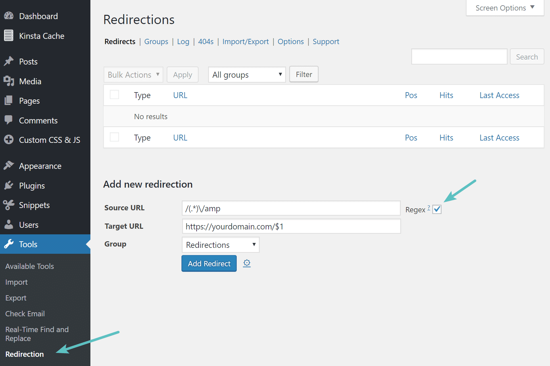This screenshot has height=366, width=550.
Task: Open the Group dropdown showing Redirections
Action: tap(220, 245)
